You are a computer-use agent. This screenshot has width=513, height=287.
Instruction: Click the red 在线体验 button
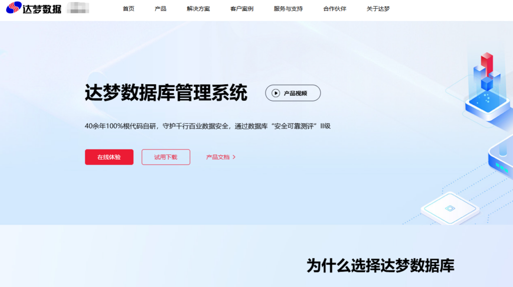(x=109, y=157)
